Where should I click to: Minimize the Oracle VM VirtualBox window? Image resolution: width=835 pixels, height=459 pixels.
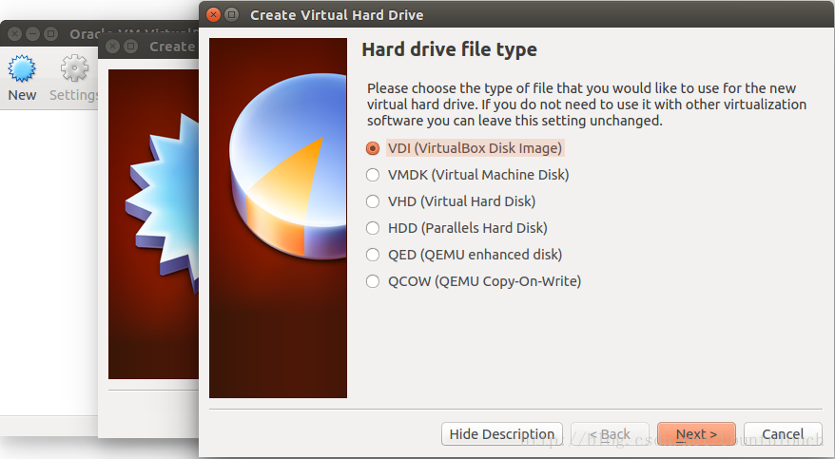click(32, 33)
